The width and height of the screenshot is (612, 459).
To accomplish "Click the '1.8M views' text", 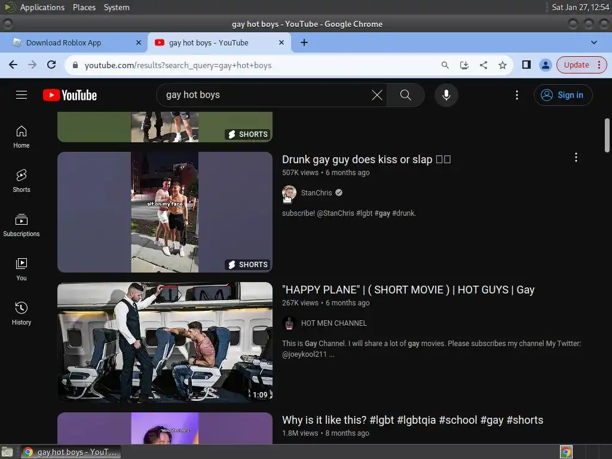I will point(300,433).
